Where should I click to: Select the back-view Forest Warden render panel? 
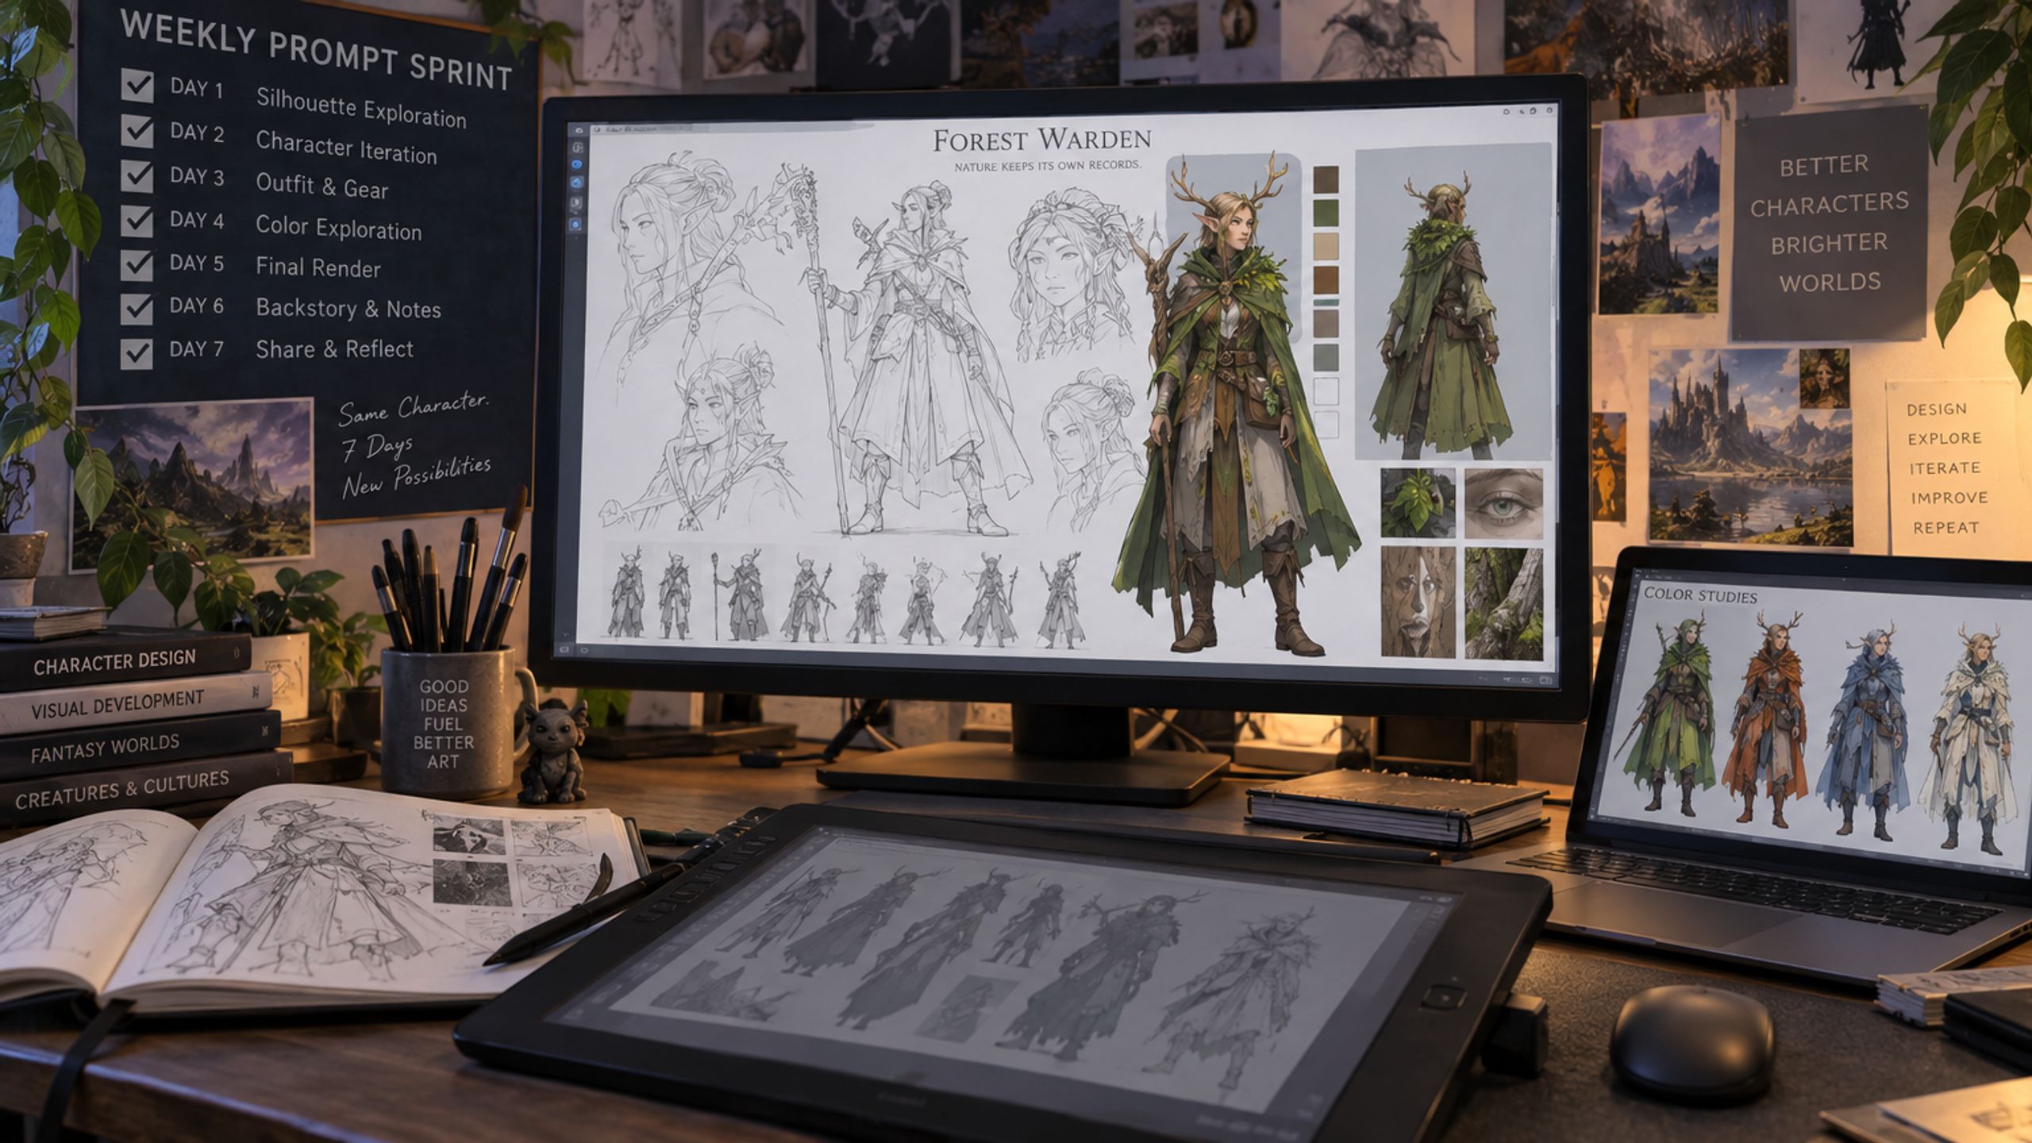[x=1453, y=302]
